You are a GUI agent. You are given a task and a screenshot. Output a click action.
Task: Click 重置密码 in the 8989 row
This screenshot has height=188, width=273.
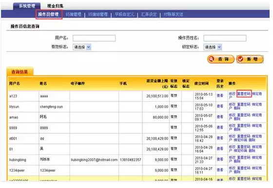[244, 126]
